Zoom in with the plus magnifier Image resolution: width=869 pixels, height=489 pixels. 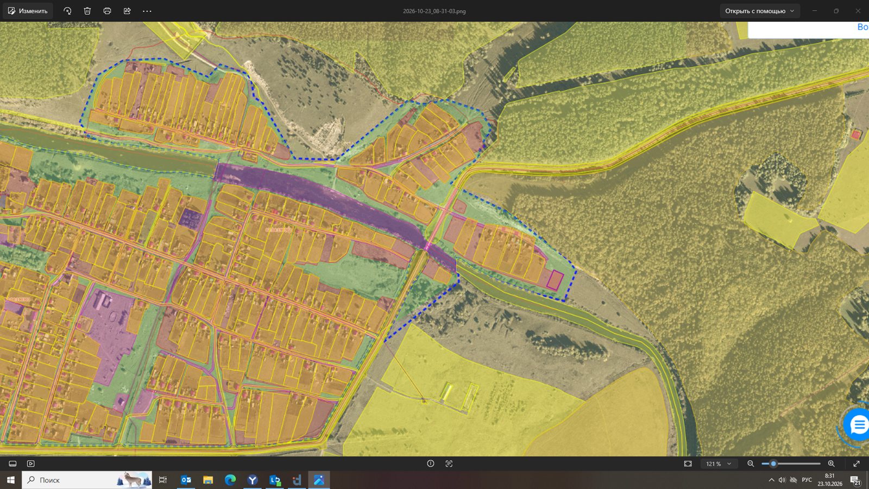(x=831, y=463)
